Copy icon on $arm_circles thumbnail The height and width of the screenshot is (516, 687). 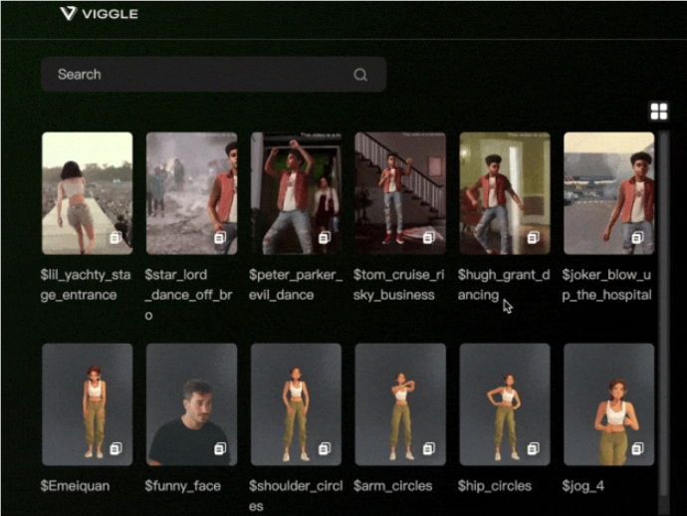click(428, 448)
